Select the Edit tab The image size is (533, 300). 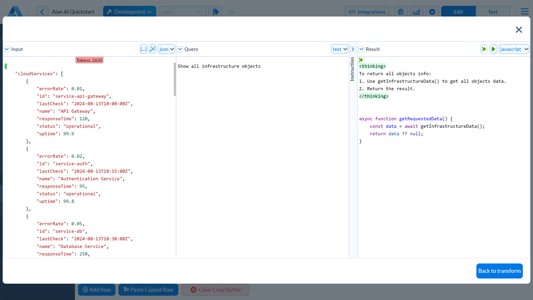458,11
